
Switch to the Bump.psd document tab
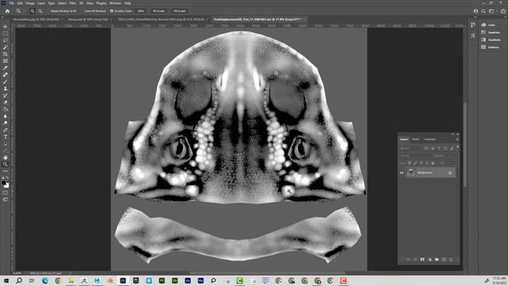click(x=88, y=19)
